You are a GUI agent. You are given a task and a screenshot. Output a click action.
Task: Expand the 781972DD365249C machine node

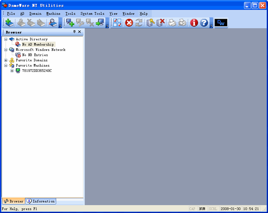point(12,71)
